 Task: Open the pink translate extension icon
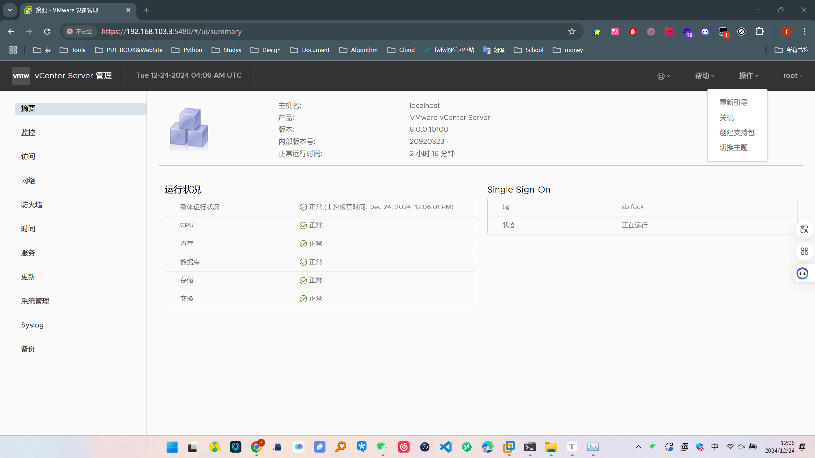[615, 32]
